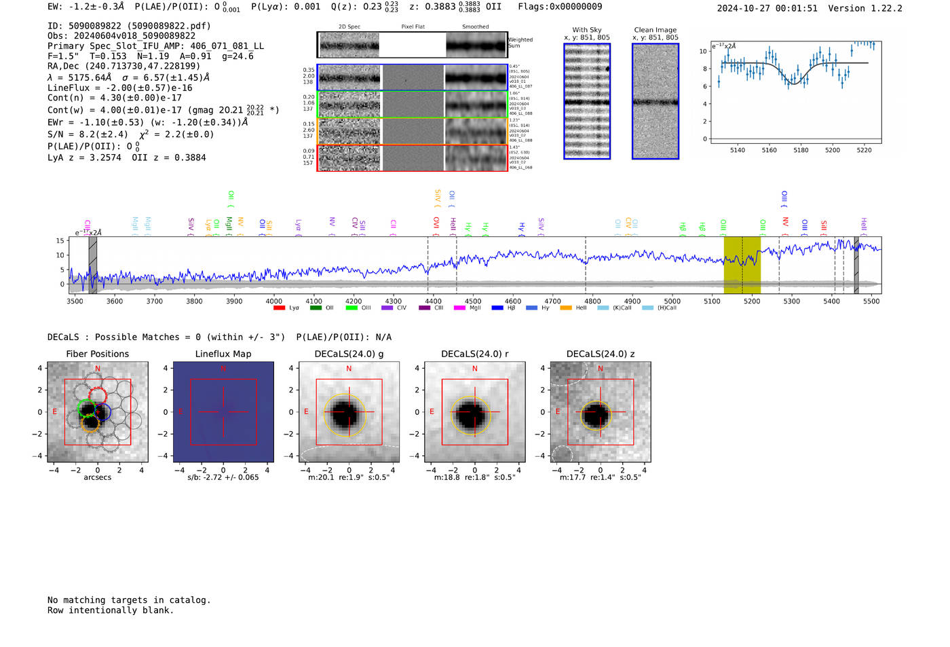This screenshot has height=647, width=950.
Task: Select the EWr = -1.10 line
Action: pyautogui.click(x=147, y=123)
